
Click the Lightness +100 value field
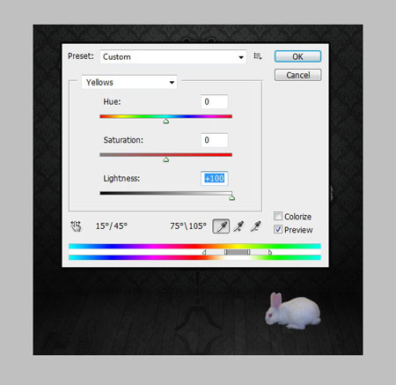215,178
